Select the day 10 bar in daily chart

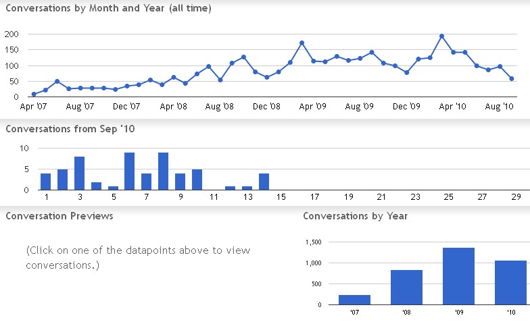click(x=197, y=180)
